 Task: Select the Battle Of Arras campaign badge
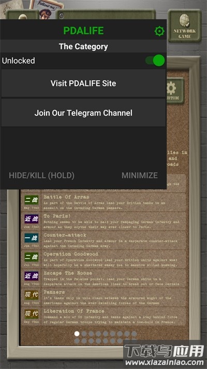coord(31,200)
